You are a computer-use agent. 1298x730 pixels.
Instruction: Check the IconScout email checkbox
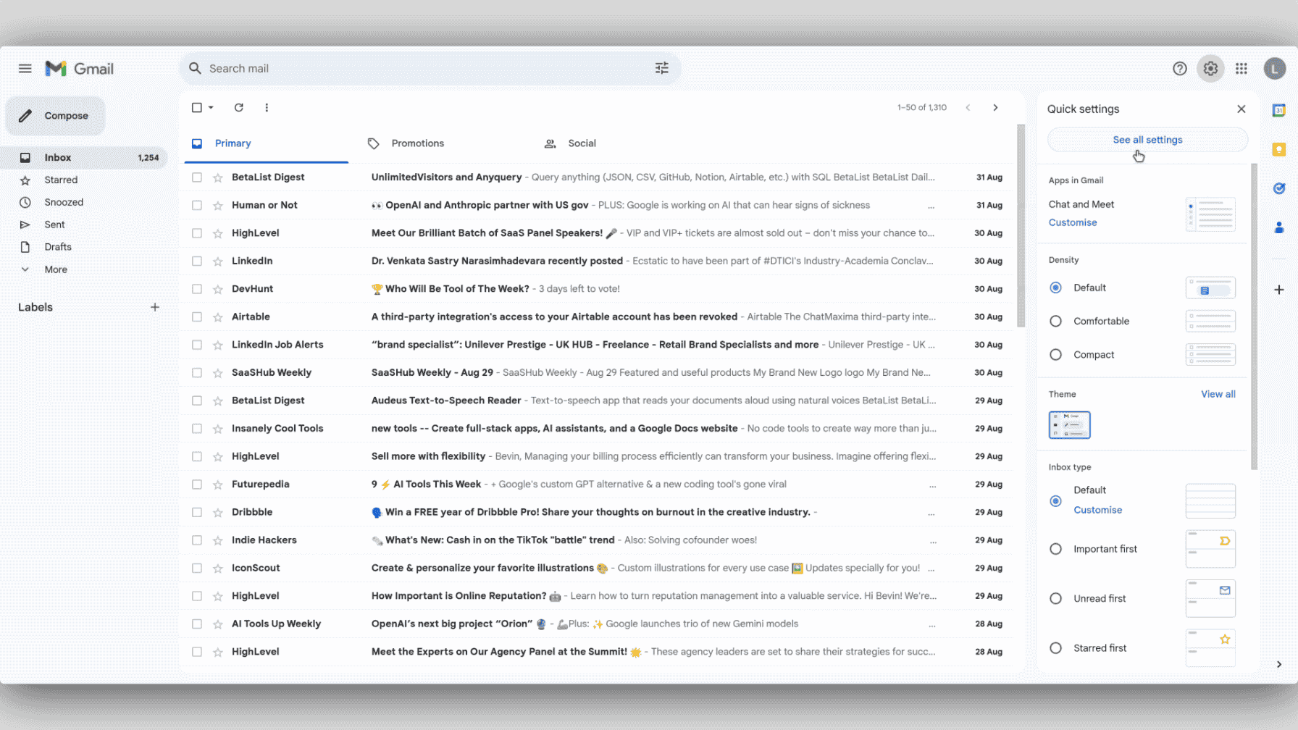pyautogui.click(x=197, y=569)
